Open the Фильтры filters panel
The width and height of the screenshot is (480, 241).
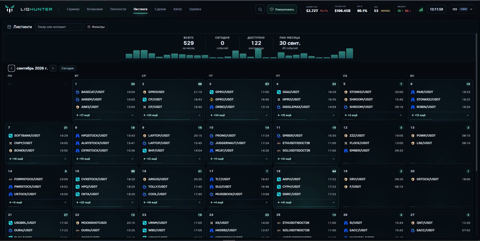[96, 27]
